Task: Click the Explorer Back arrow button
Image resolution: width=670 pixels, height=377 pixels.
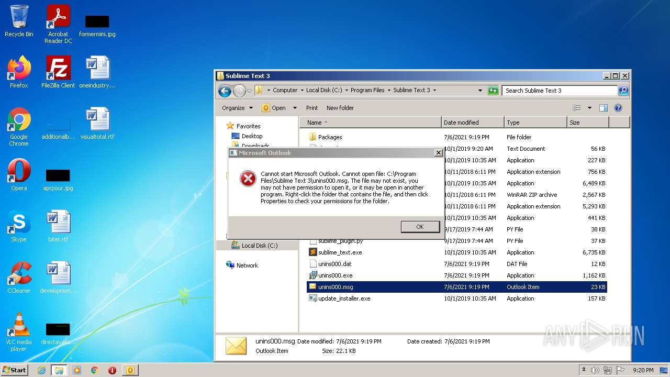Action: [225, 91]
